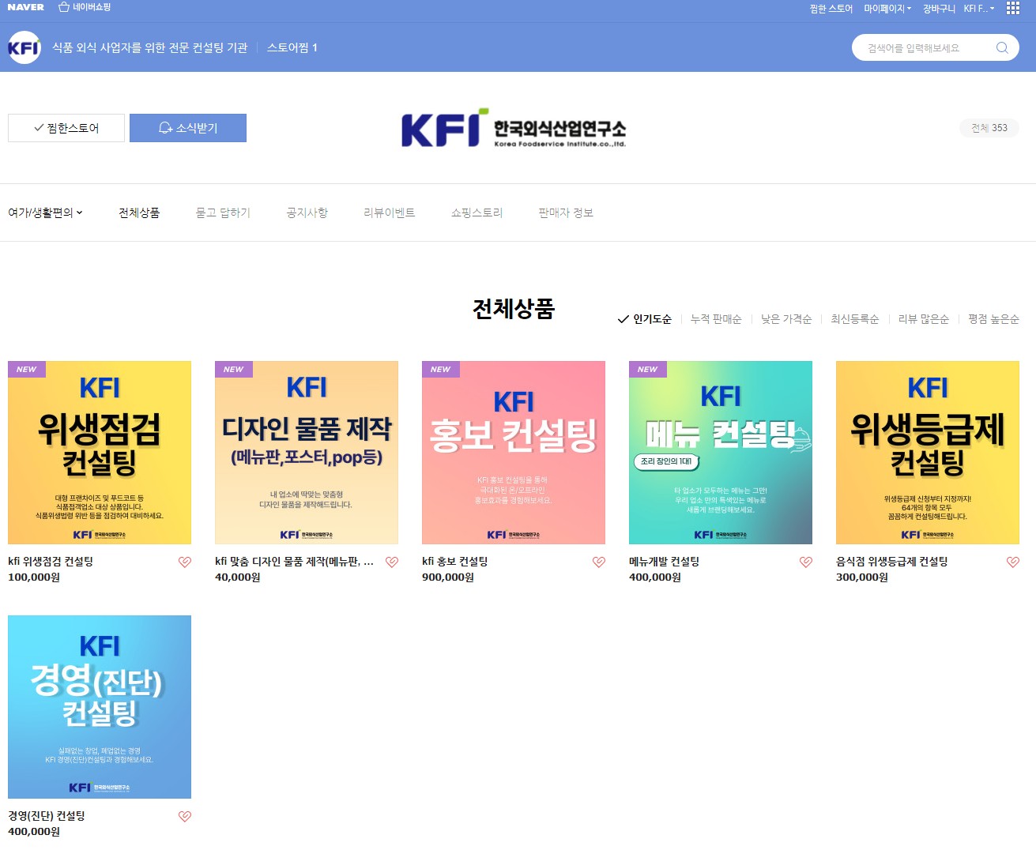Viewport: 1036px width, 850px height.
Task: Click the 음식점 위생등급제 컨설팅 title text
Action: click(x=892, y=562)
